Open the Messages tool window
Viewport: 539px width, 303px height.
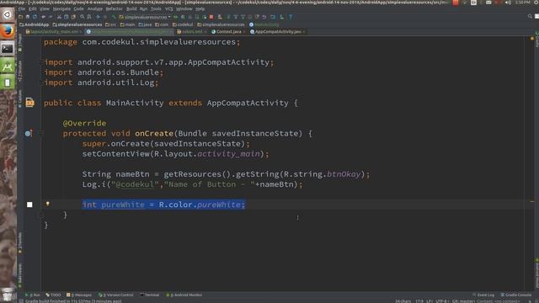click(x=79, y=295)
